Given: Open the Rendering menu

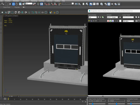Looking at the screenshot, I should (34, 1).
